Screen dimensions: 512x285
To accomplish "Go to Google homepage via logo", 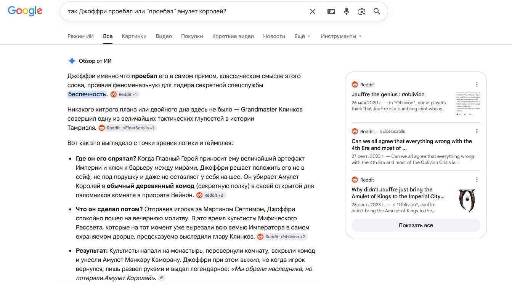I will [x=25, y=11].
